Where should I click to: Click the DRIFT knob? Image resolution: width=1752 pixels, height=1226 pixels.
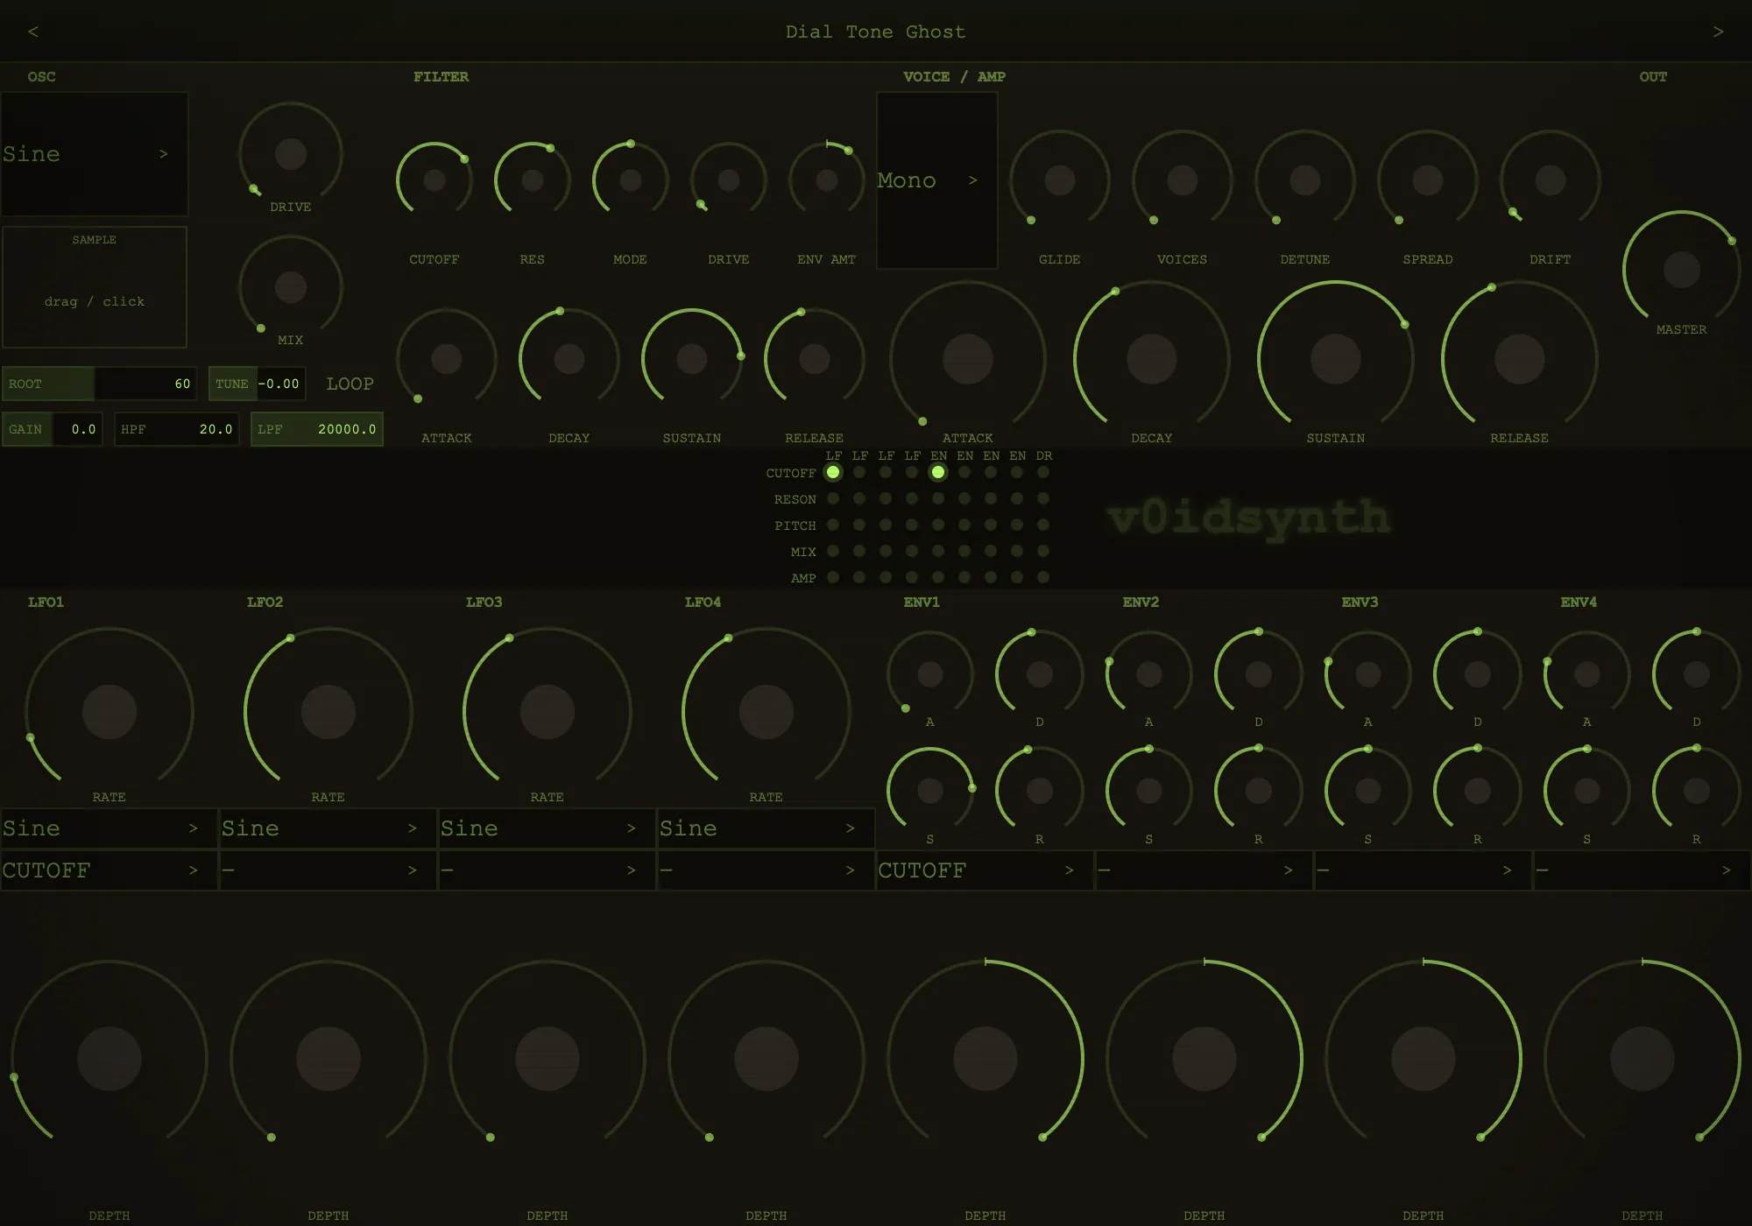[x=1551, y=180]
